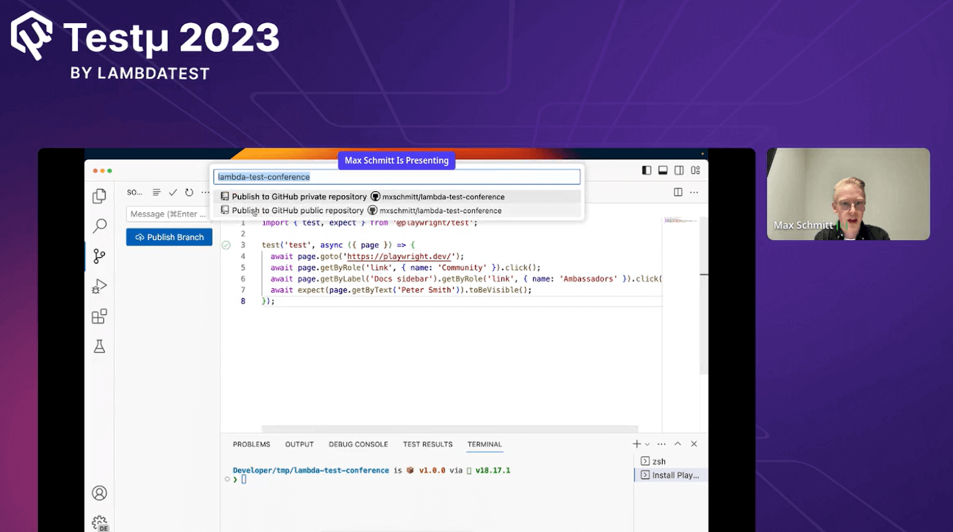Maximize the panel with the chevron up
The width and height of the screenshot is (953, 532).
tap(678, 444)
